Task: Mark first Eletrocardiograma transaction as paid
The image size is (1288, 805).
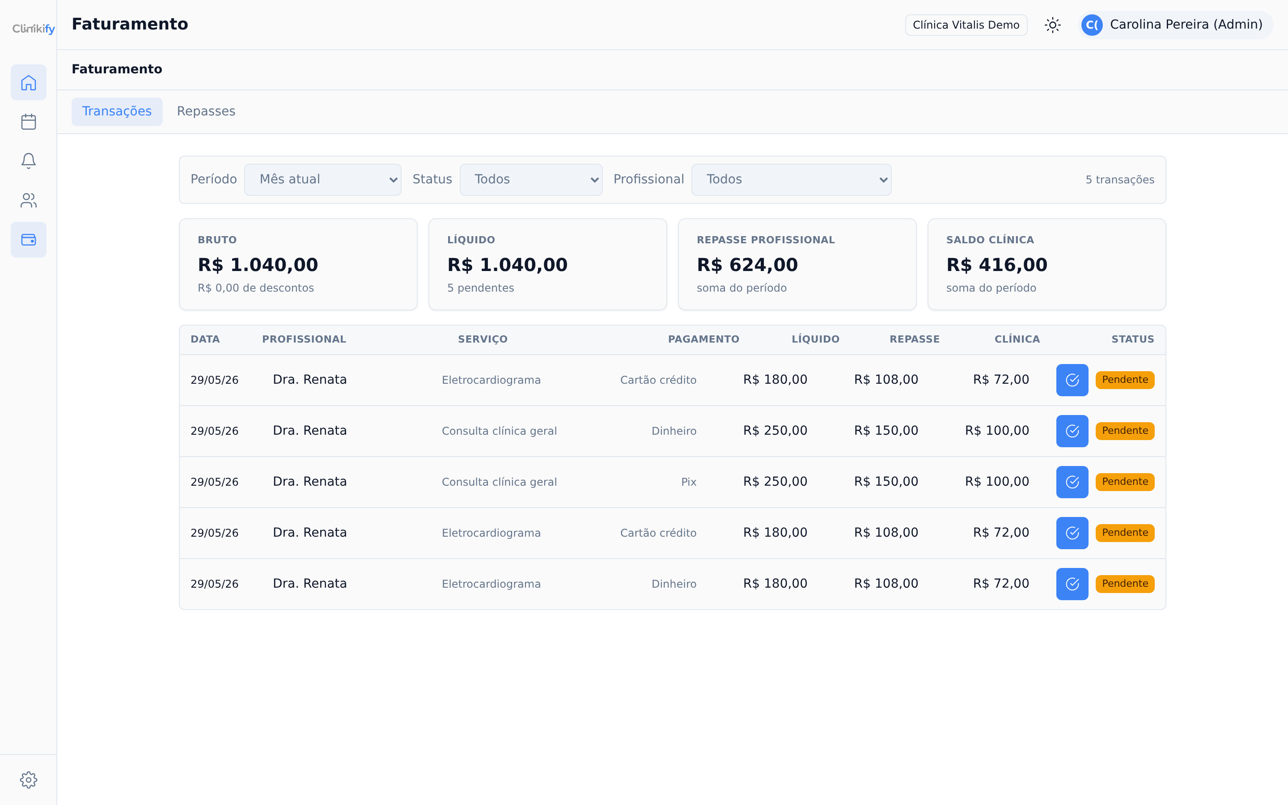Action: click(x=1072, y=380)
